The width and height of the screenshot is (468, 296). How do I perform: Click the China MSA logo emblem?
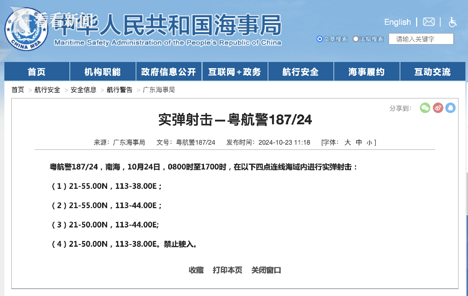[x=26, y=29]
